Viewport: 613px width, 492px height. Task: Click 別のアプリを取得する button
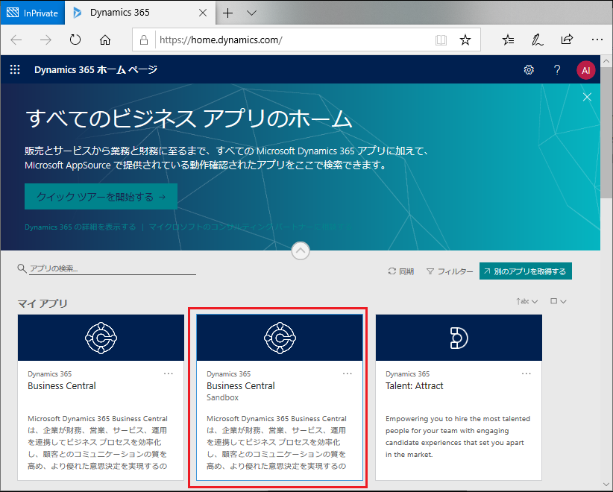point(526,271)
